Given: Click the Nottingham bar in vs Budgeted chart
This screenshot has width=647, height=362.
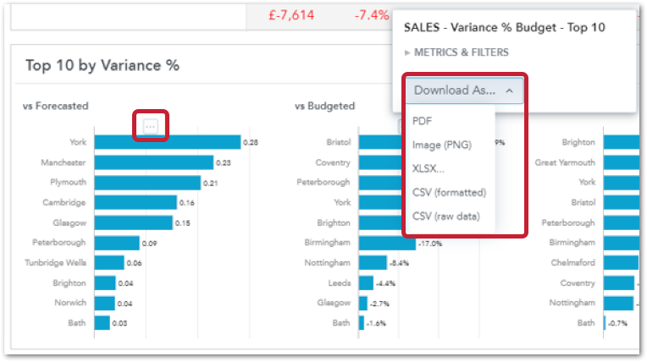Looking at the screenshot, I should click(373, 263).
